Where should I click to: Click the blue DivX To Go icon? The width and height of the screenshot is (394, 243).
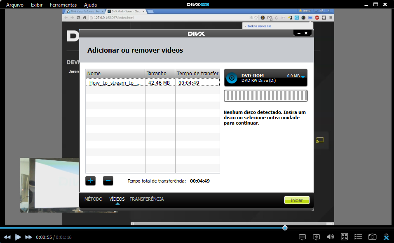click(386, 237)
